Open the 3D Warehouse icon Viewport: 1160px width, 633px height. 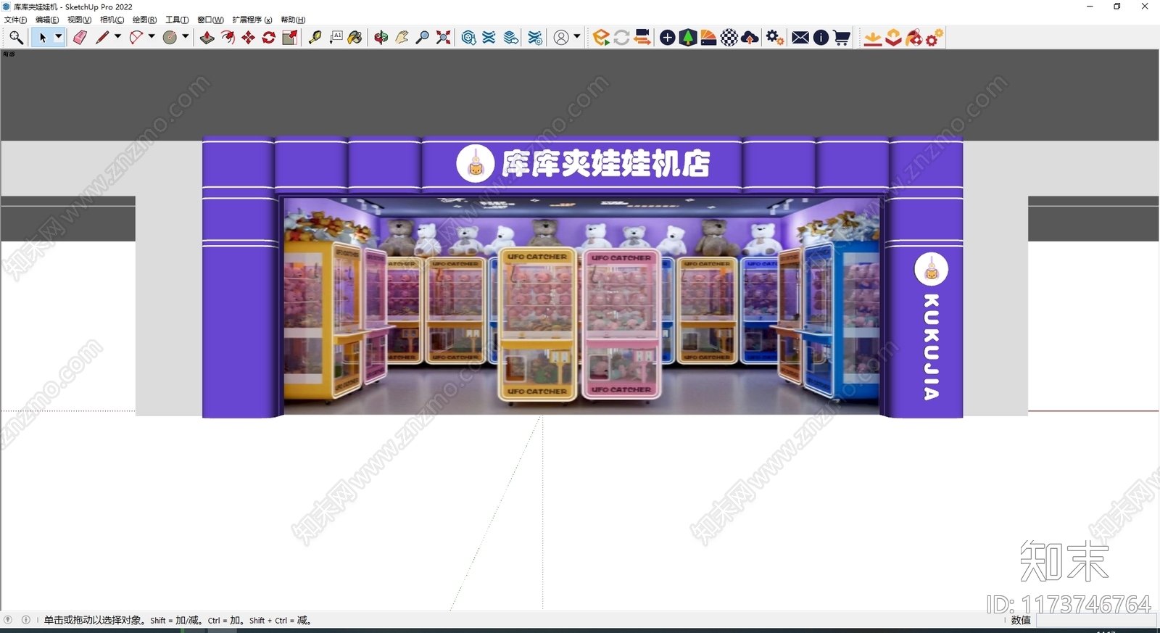(x=469, y=38)
